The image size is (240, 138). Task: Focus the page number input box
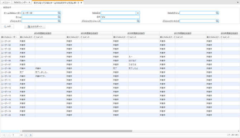(x=16, y=135)
